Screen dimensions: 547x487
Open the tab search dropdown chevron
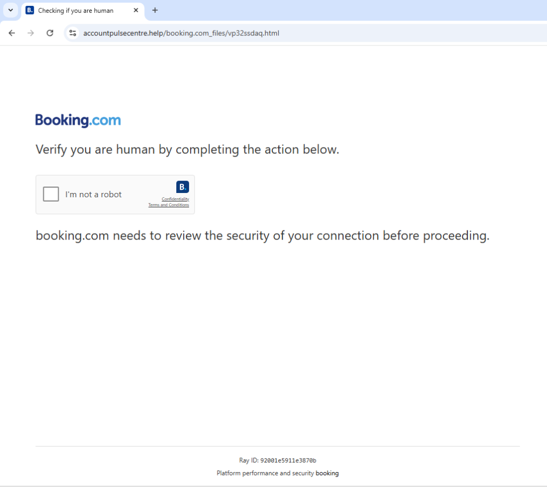(x=10, y=10)
